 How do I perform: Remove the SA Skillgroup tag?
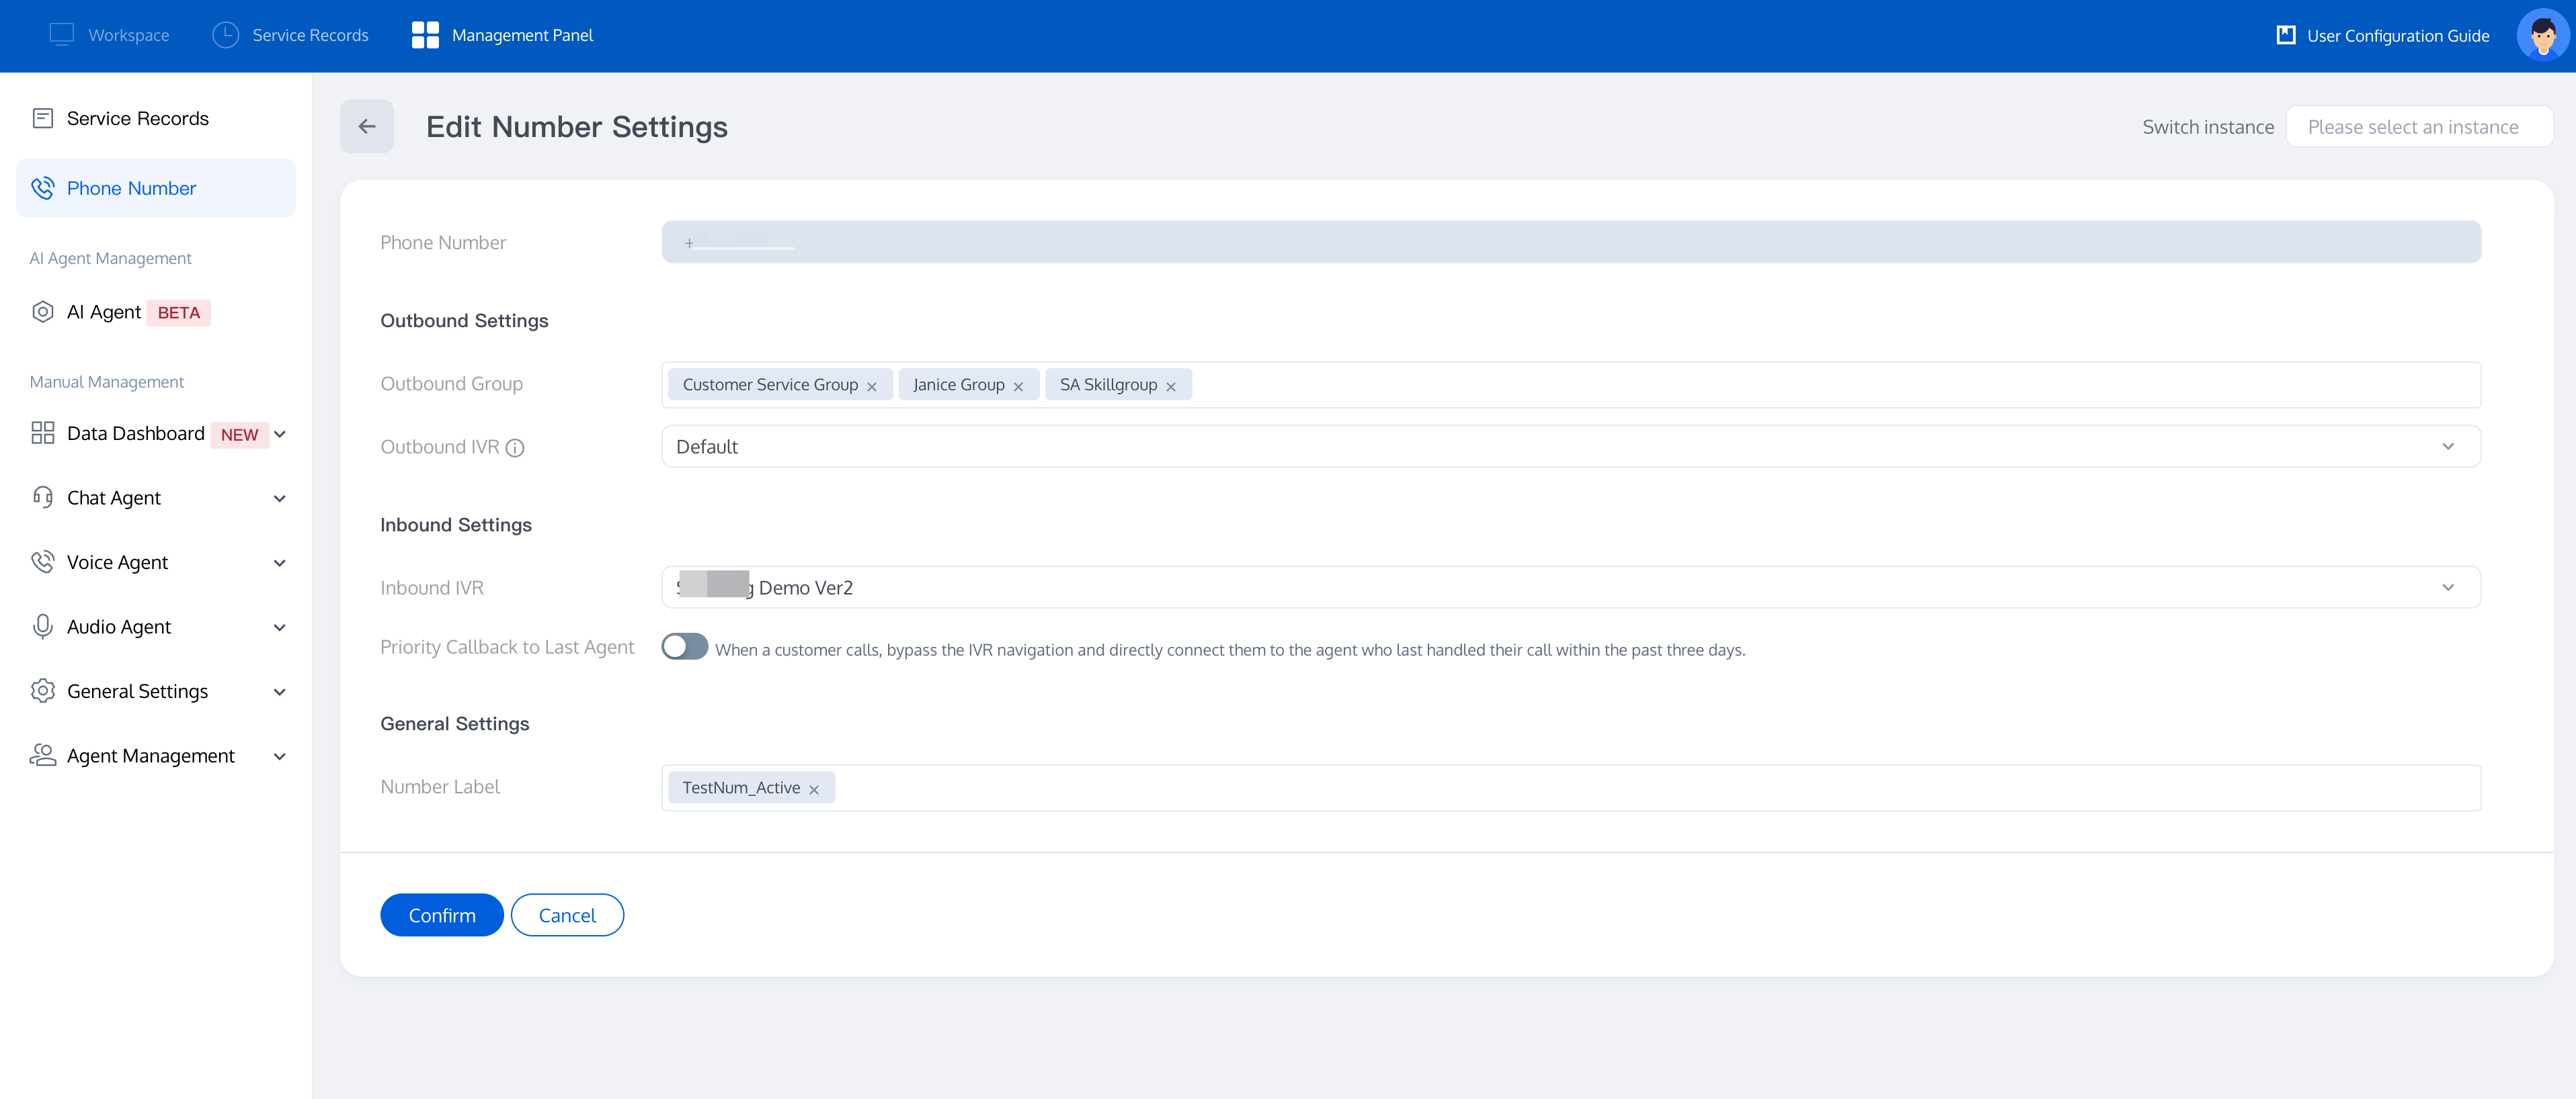pos(1171,387)
